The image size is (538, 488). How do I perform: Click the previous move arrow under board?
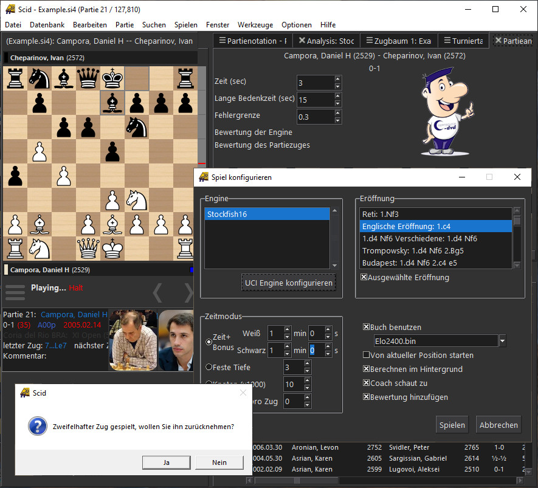[157, 292]
